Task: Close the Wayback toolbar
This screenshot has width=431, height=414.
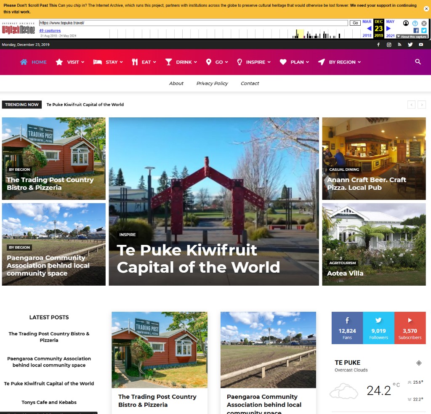Action: coord(424,24)
